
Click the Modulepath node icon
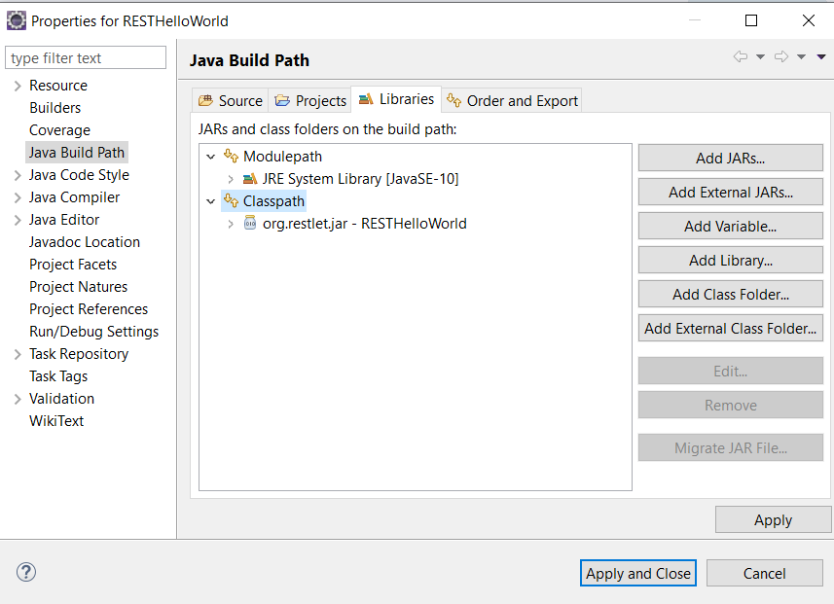pyautogui.click(x=231, y=157)
